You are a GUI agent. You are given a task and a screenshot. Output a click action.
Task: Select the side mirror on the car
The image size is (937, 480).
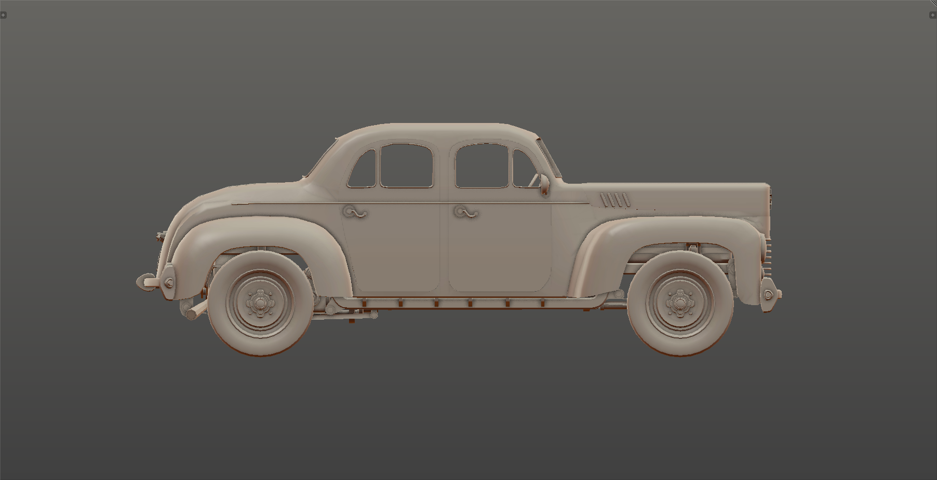544,186
